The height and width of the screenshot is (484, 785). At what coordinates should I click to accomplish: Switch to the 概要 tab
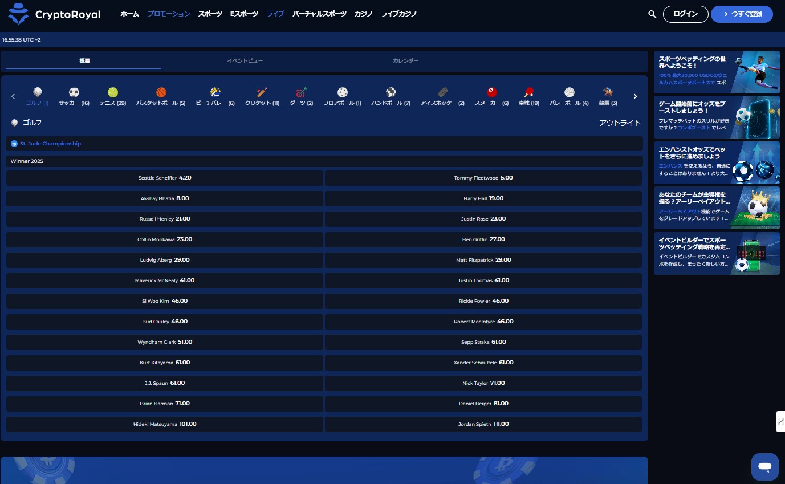[x=84, y=60]
